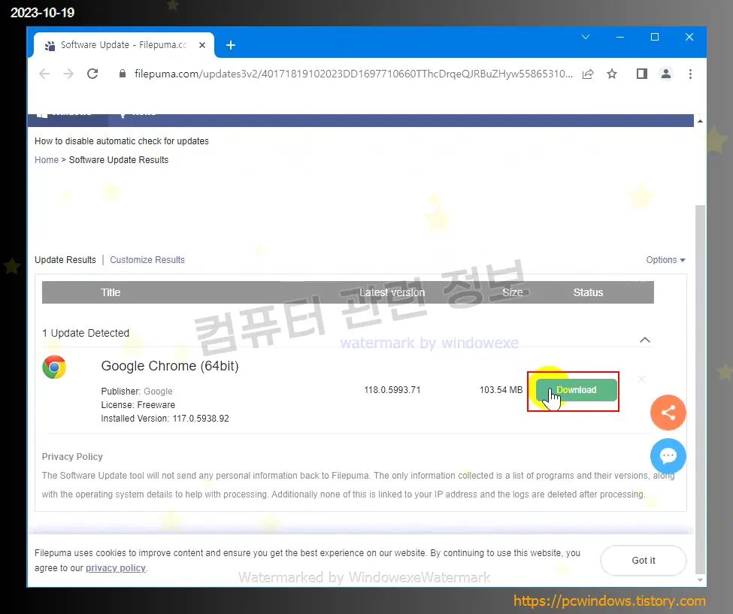Click latest version 118.0.5993.71
The width and height of the screenshot is (733, 614).
pyautogui.click(x=392, y=390)
